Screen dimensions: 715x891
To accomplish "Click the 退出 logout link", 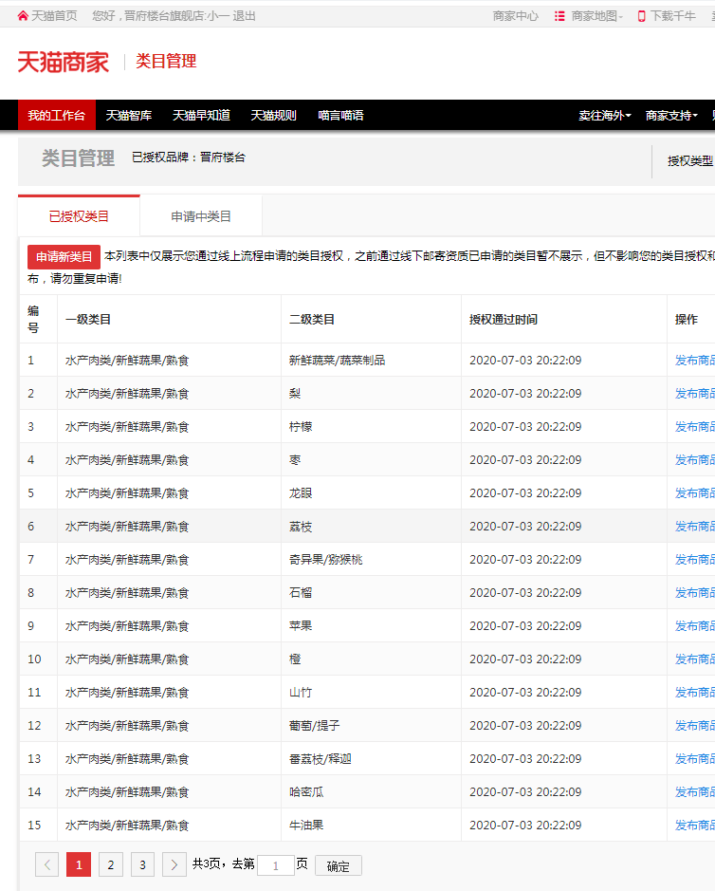I will [x=244, y=16].
